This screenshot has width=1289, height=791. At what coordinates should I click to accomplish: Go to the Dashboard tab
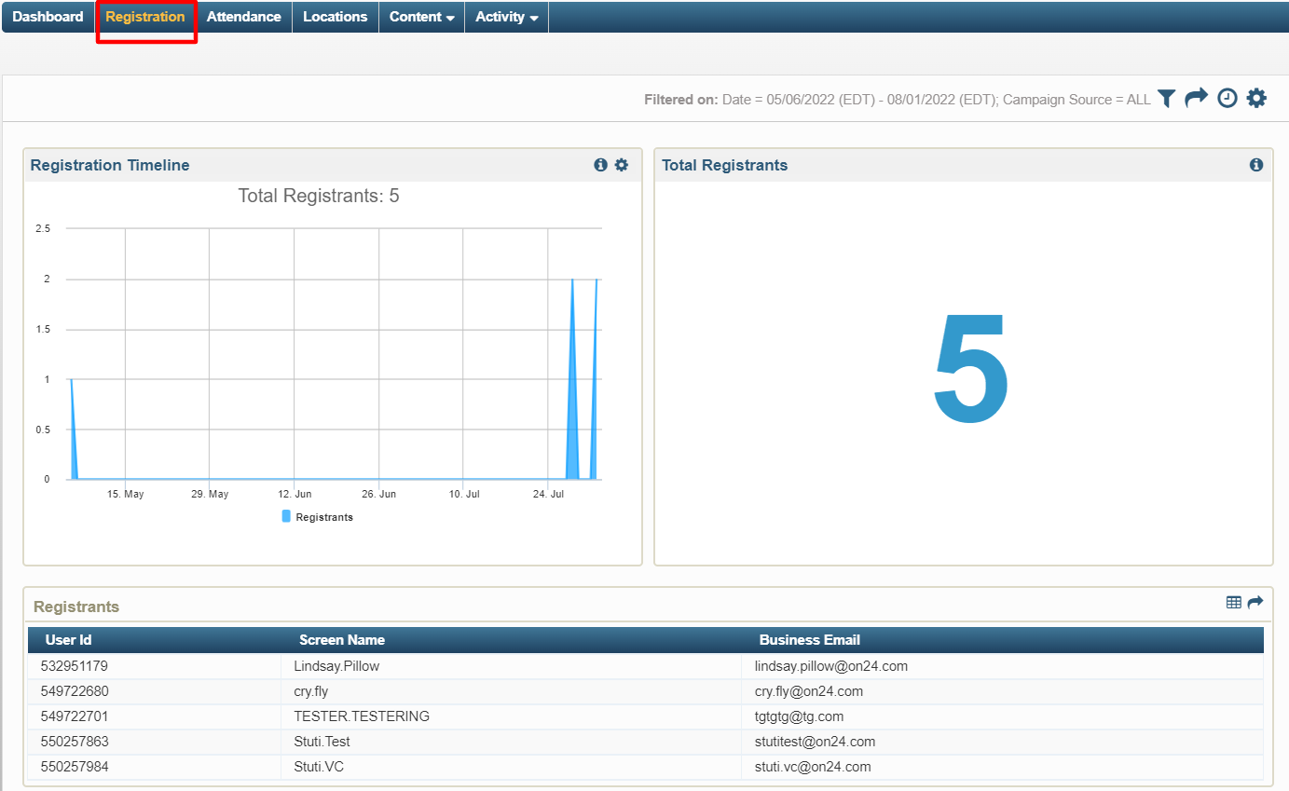point(48,17)
